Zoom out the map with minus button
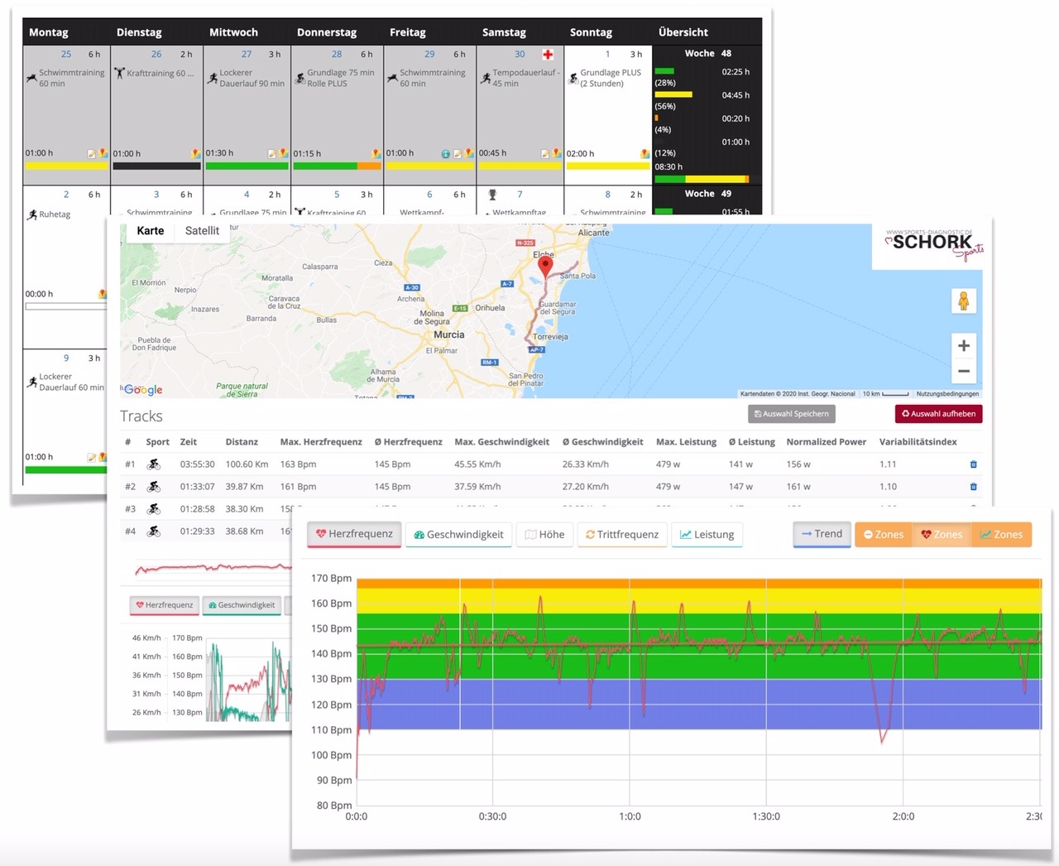Image resolution: width=1059 pixels, height=866 pixels. (x=963, y=372)
